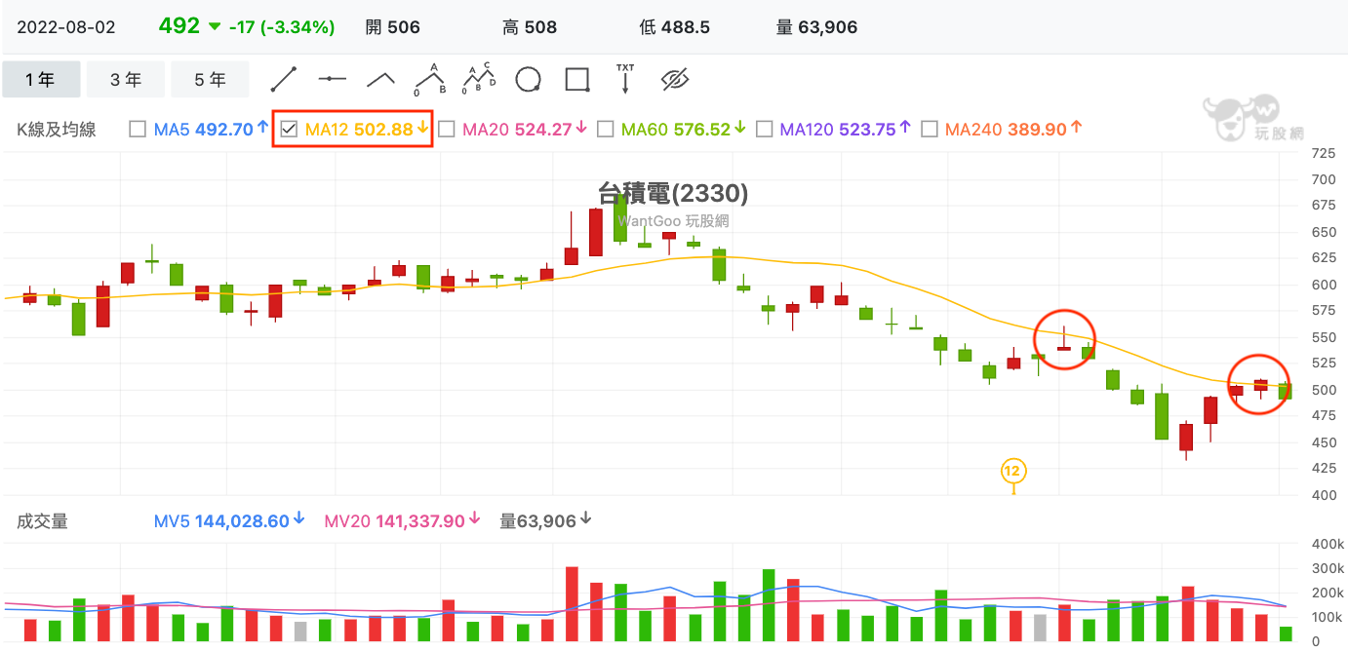Pick the 0AB wave pattern tool
The width and height of the screenshot is (1348, 651).
(429, 79)
